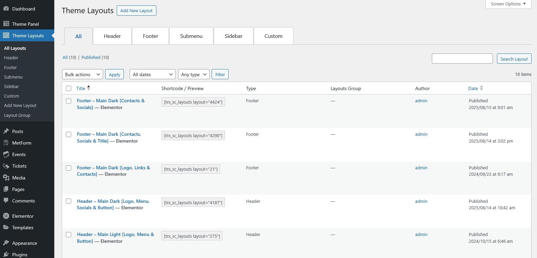Viewport: 537px width, 258px height.
Task: Select the Header Main Light layout checkbox
Action: pyautogui.click(x=69, y=235)
